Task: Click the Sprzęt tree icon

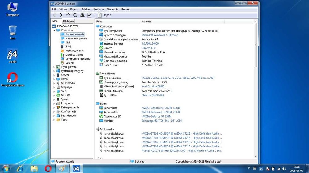Action: (x=58, y=99)
